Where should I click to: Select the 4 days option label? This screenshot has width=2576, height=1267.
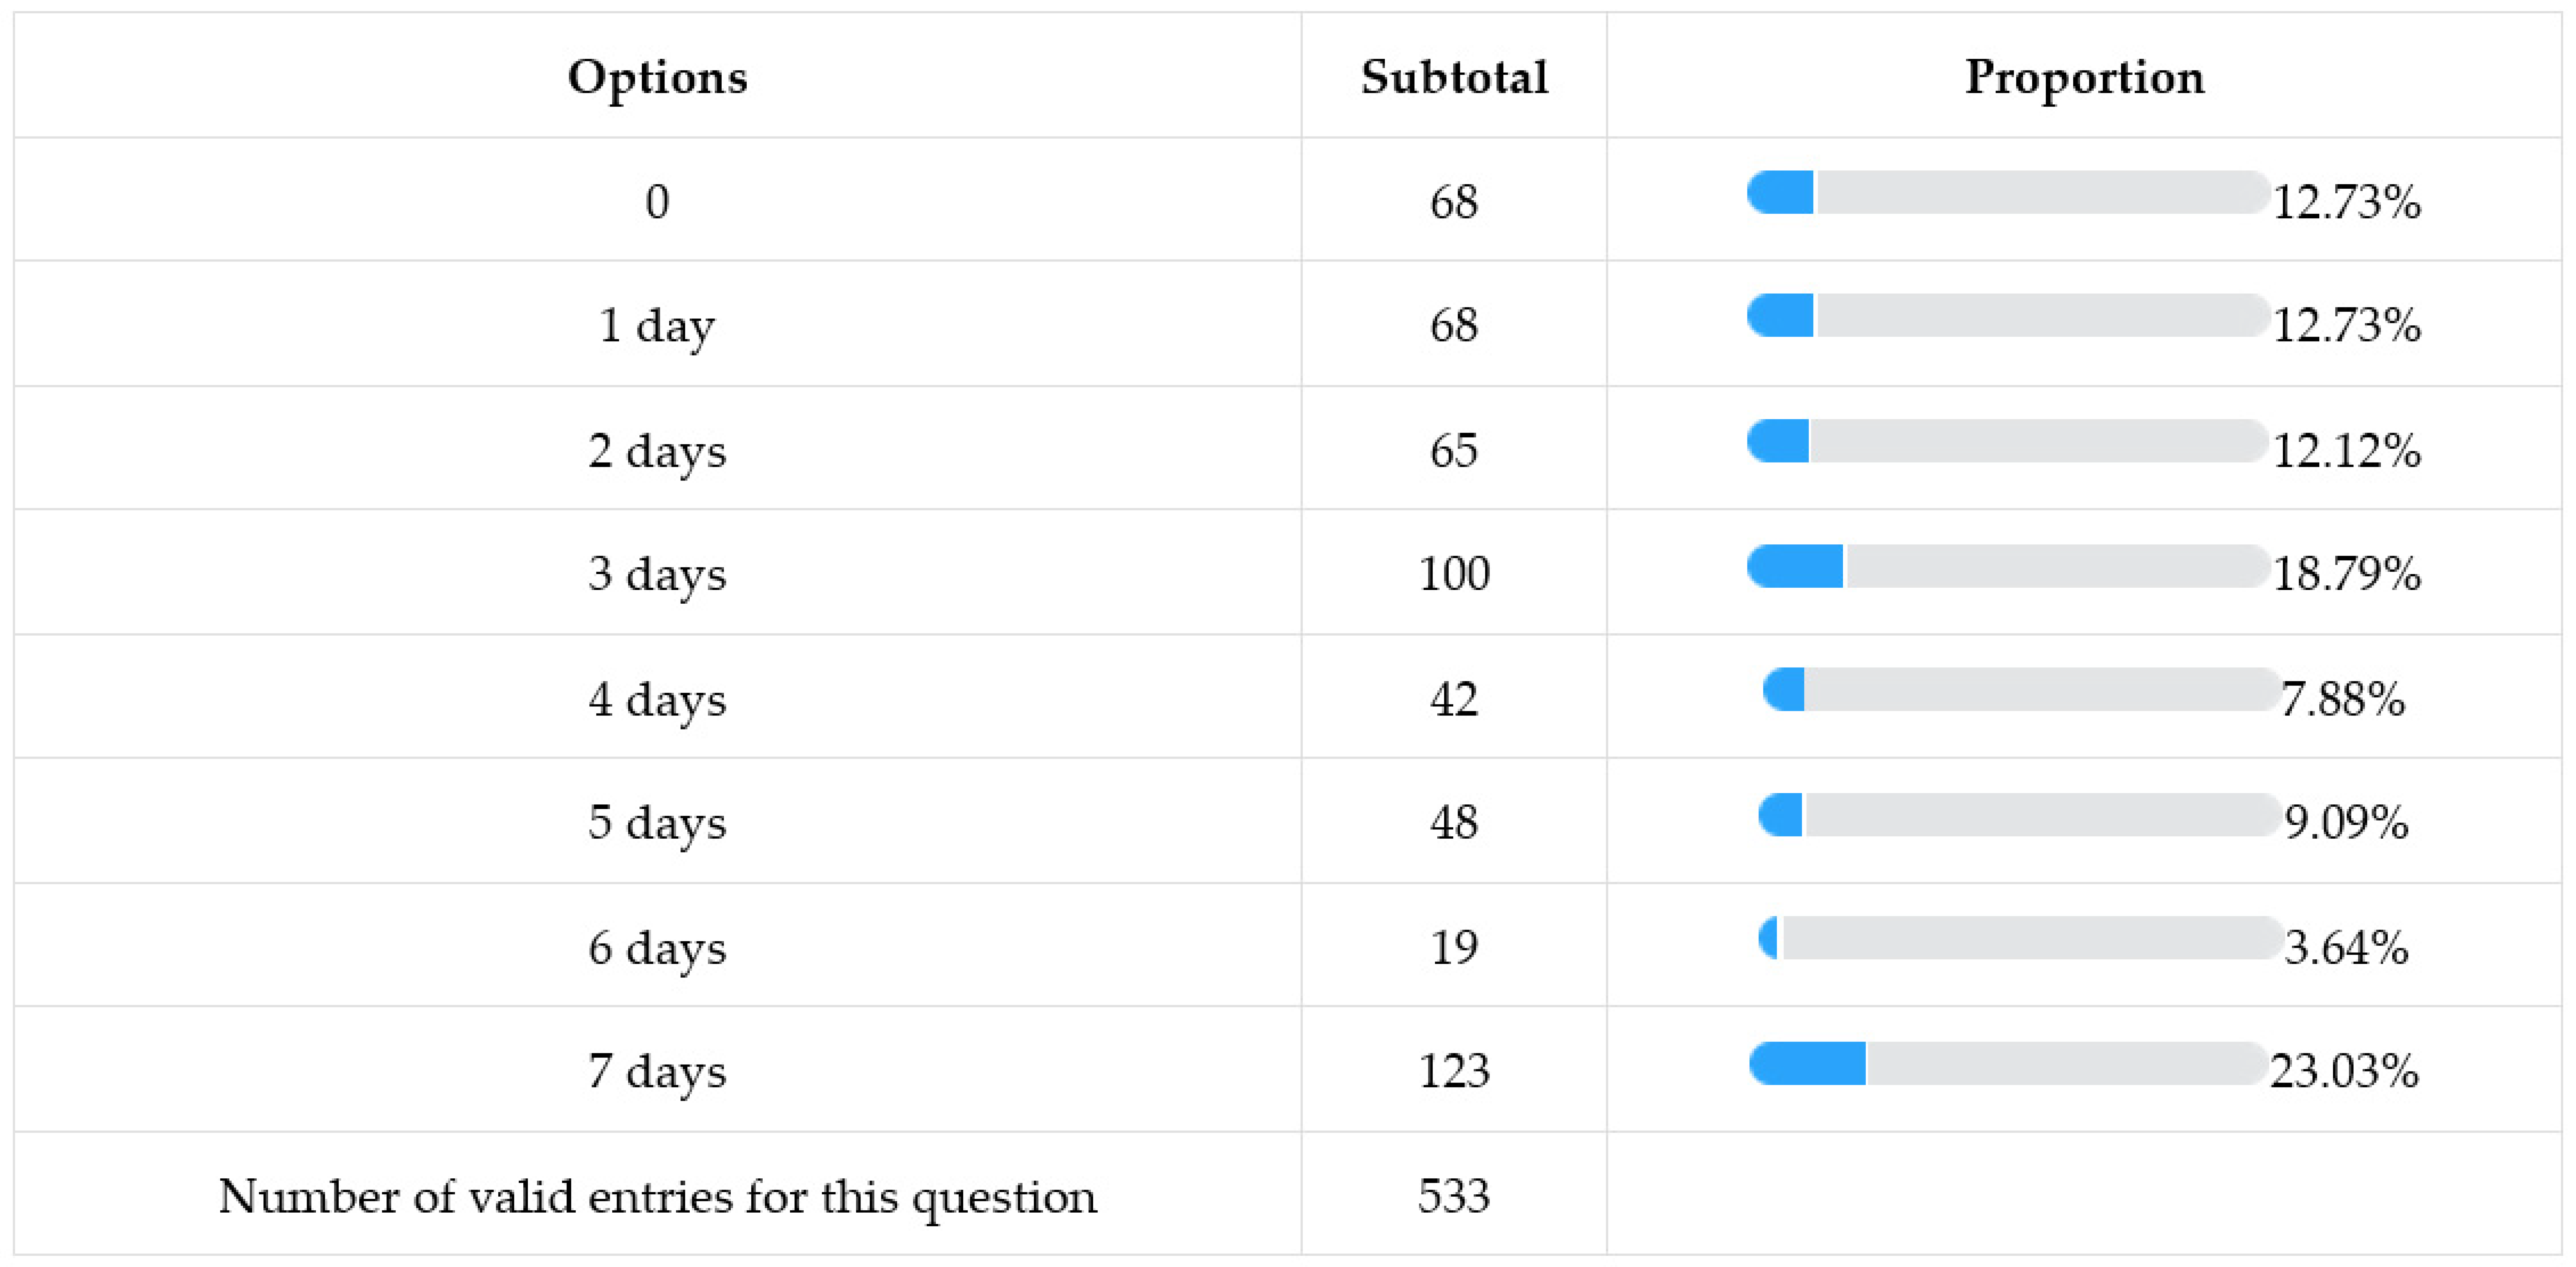(x=657, y=698)
